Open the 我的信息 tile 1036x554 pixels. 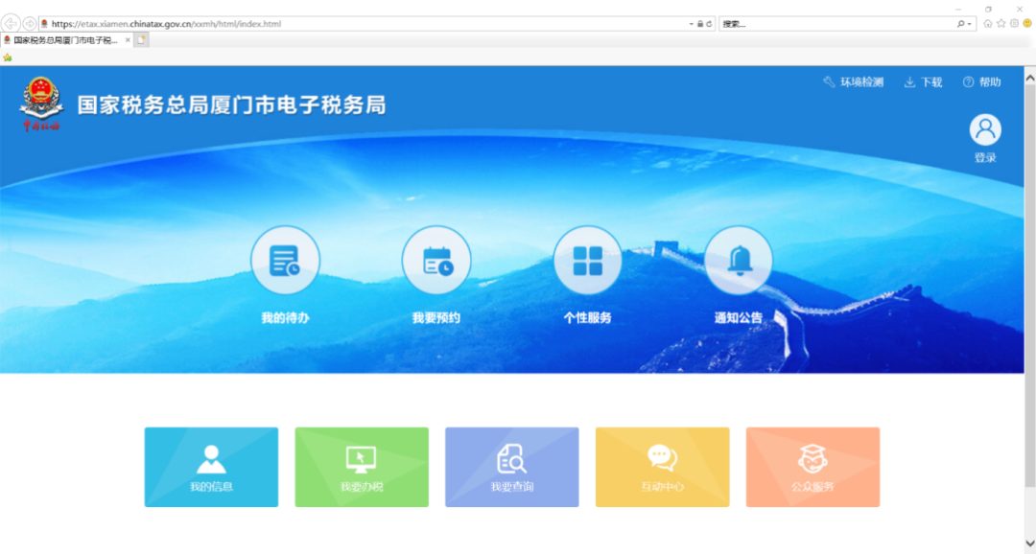211,467
